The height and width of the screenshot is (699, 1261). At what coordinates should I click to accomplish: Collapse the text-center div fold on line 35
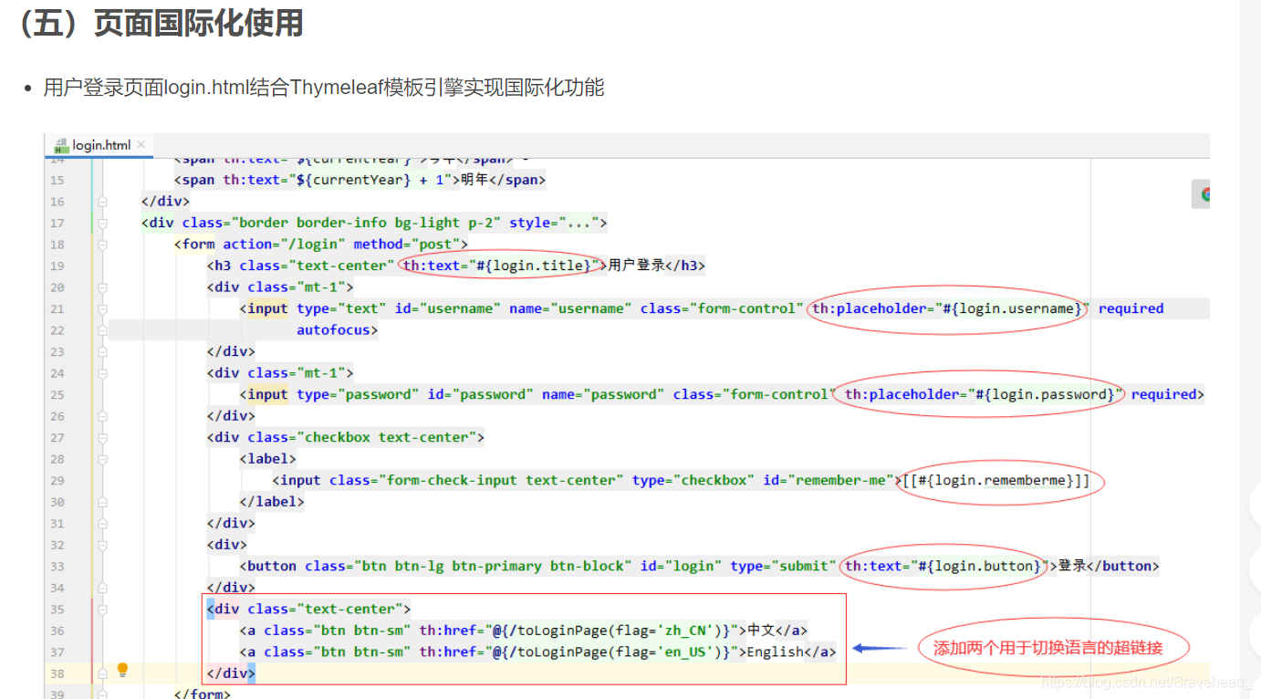(x=102, y=610)
